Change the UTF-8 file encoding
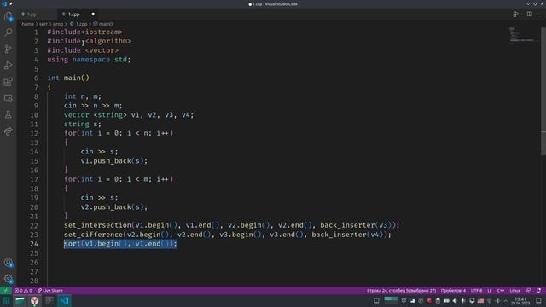Screen dimensions: 546x307 [x=476, y=290]
